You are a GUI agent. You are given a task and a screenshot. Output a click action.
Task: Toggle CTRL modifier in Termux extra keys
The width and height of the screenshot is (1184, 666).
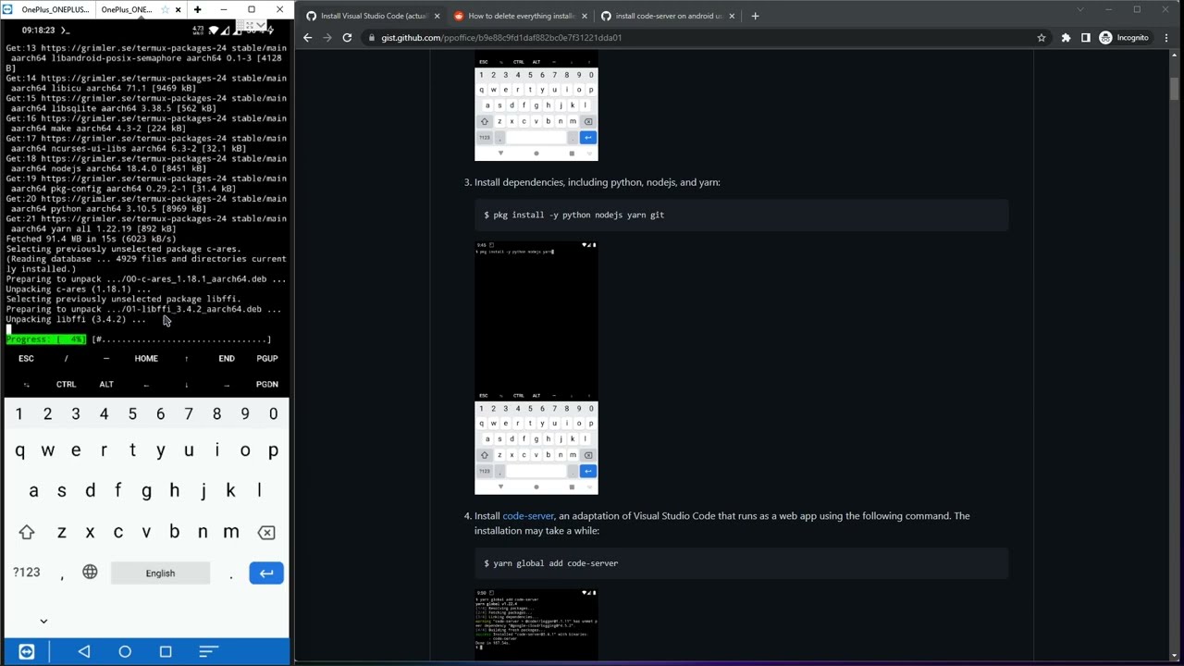(x=66, y=385)
